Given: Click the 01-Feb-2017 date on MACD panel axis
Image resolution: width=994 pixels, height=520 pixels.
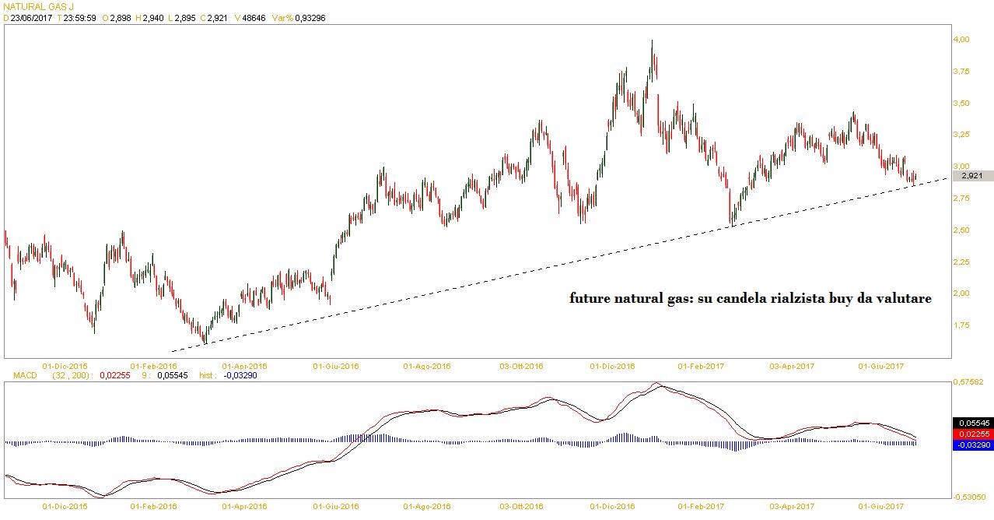Looking at the screenshot, I should click(702, 506).
